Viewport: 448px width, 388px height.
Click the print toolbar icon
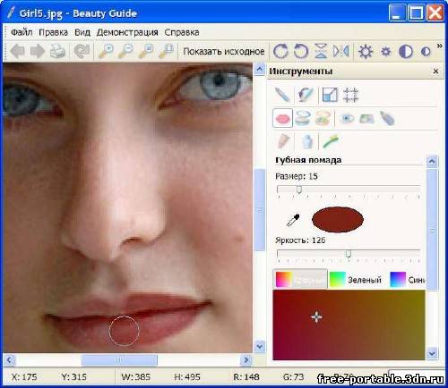(57, 51)
